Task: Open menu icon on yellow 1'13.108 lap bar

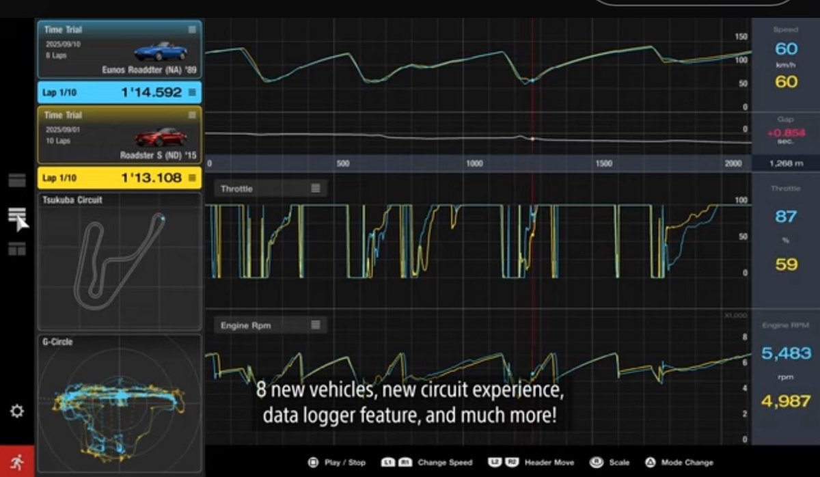Action: pos(192,178)
